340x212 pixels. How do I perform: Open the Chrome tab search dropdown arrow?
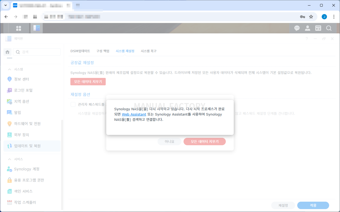click(6, 5)
